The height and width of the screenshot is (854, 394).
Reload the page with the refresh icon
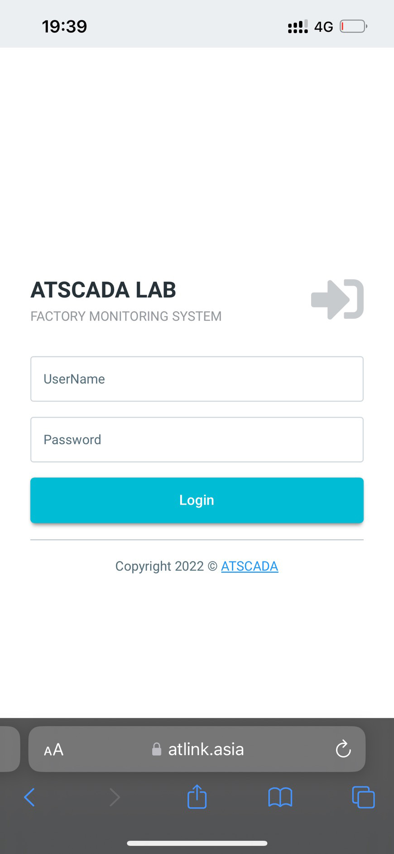click(x=343, y=749)
